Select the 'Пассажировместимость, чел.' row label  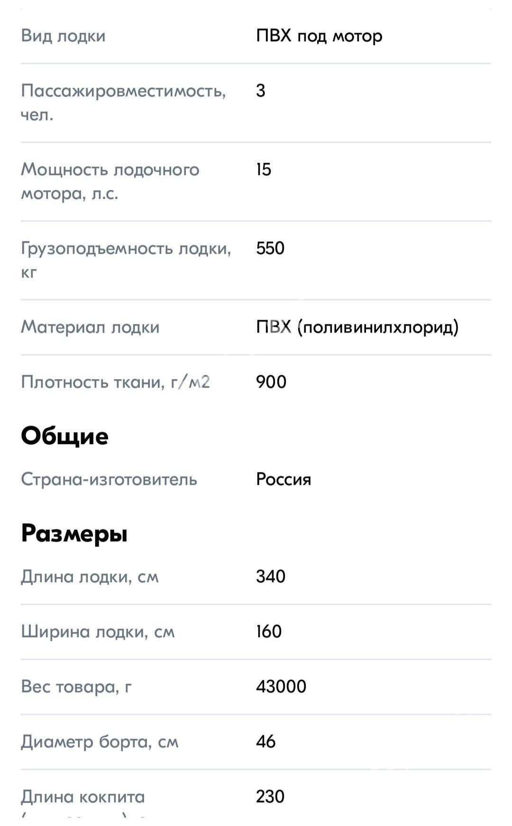click(x=124, y=102)
